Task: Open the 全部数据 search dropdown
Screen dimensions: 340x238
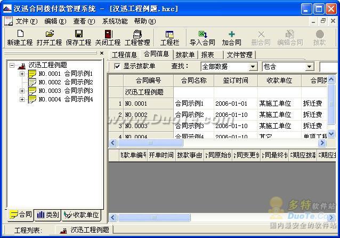Action: pos(253,67)
